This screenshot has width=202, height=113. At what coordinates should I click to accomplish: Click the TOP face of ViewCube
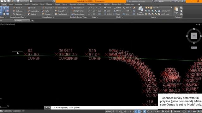pyautogui.click(x=194, y=36)
